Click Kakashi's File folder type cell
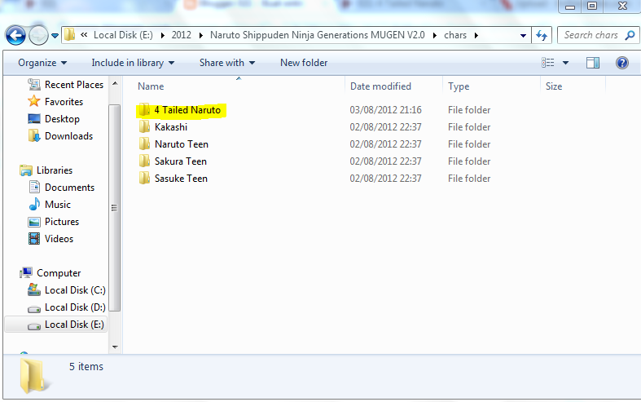The height and width of the screenshot is (402, 641). point(469,127)
